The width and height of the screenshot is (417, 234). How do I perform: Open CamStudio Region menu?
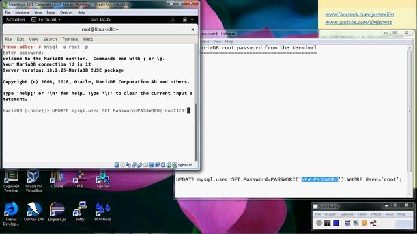point(330,214)
